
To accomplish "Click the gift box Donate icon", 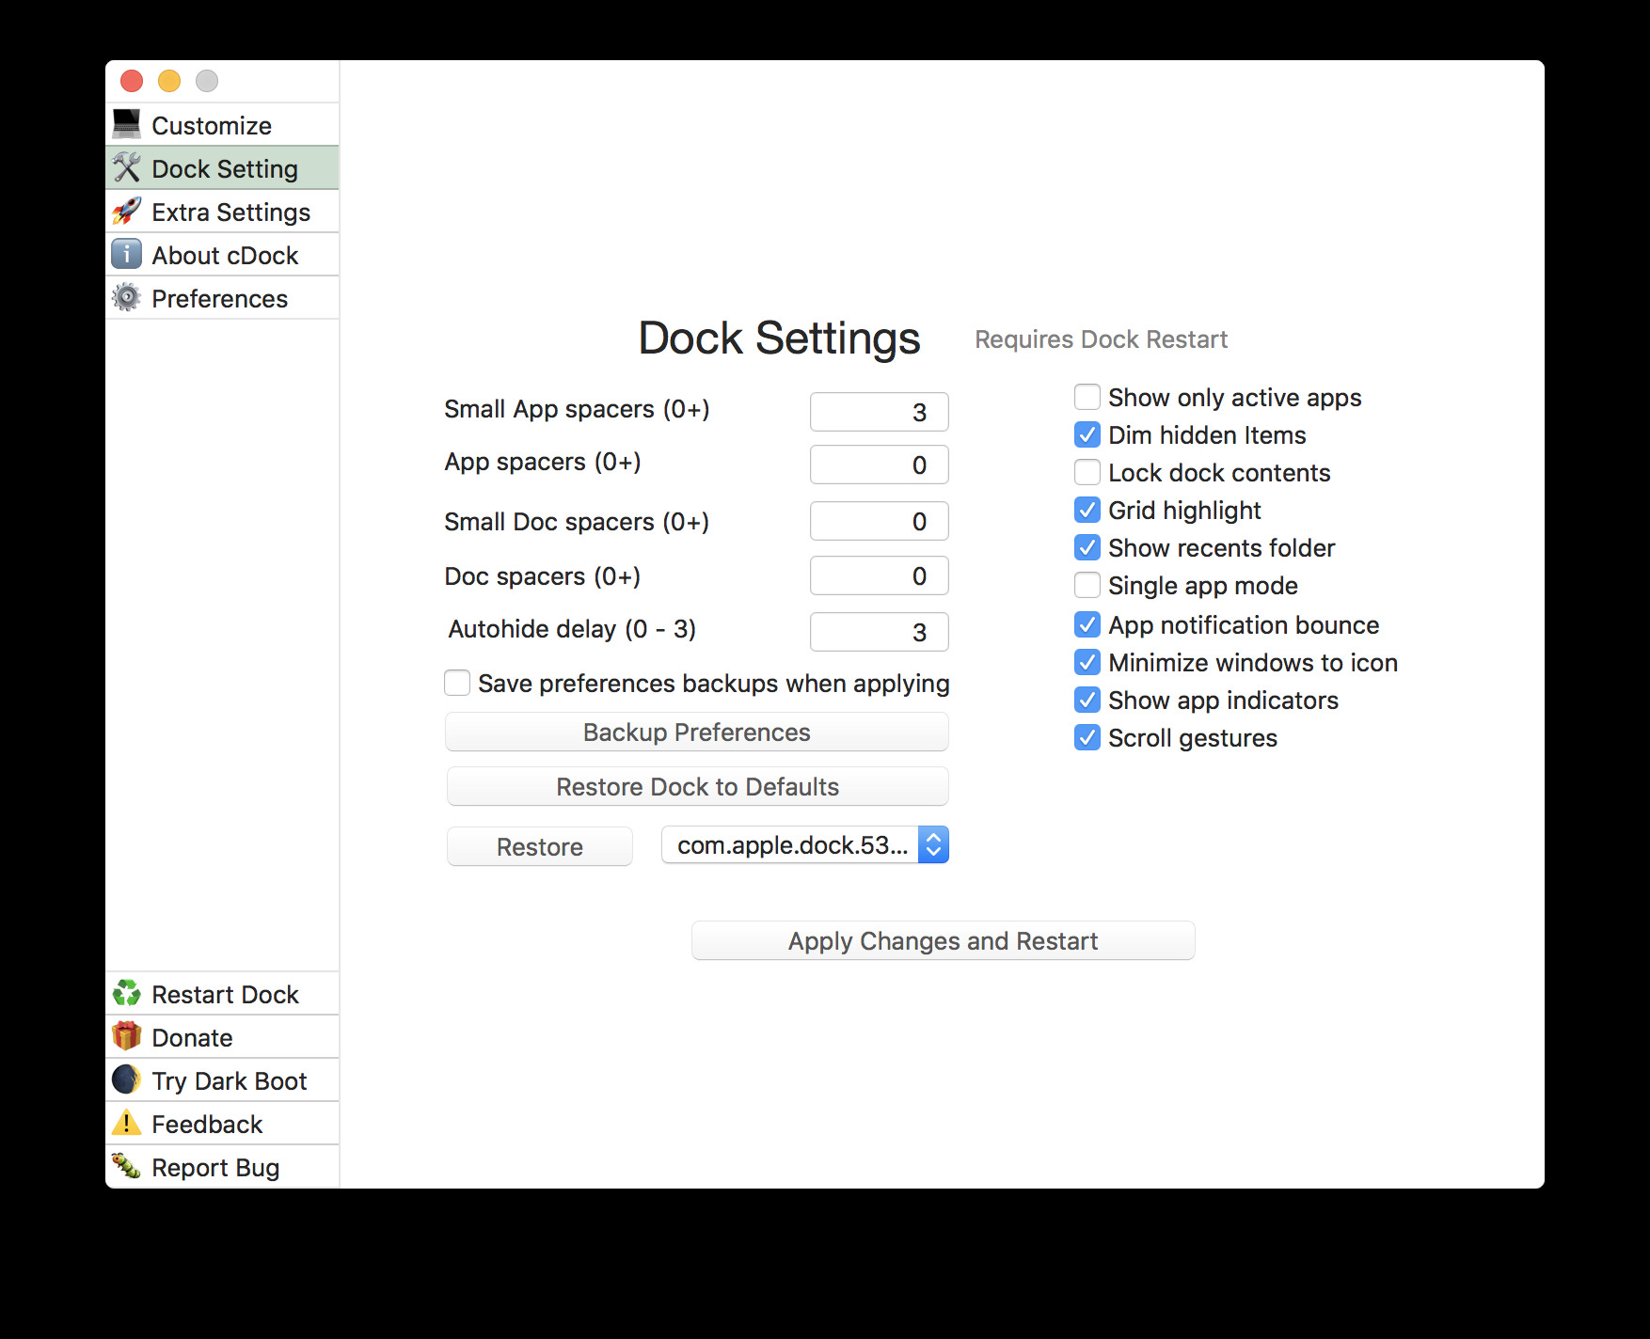I will point(127,1037).
